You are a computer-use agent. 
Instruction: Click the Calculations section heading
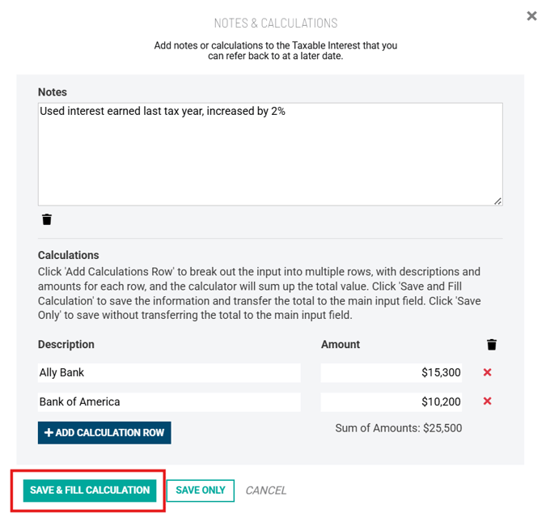tap(68, 255)
